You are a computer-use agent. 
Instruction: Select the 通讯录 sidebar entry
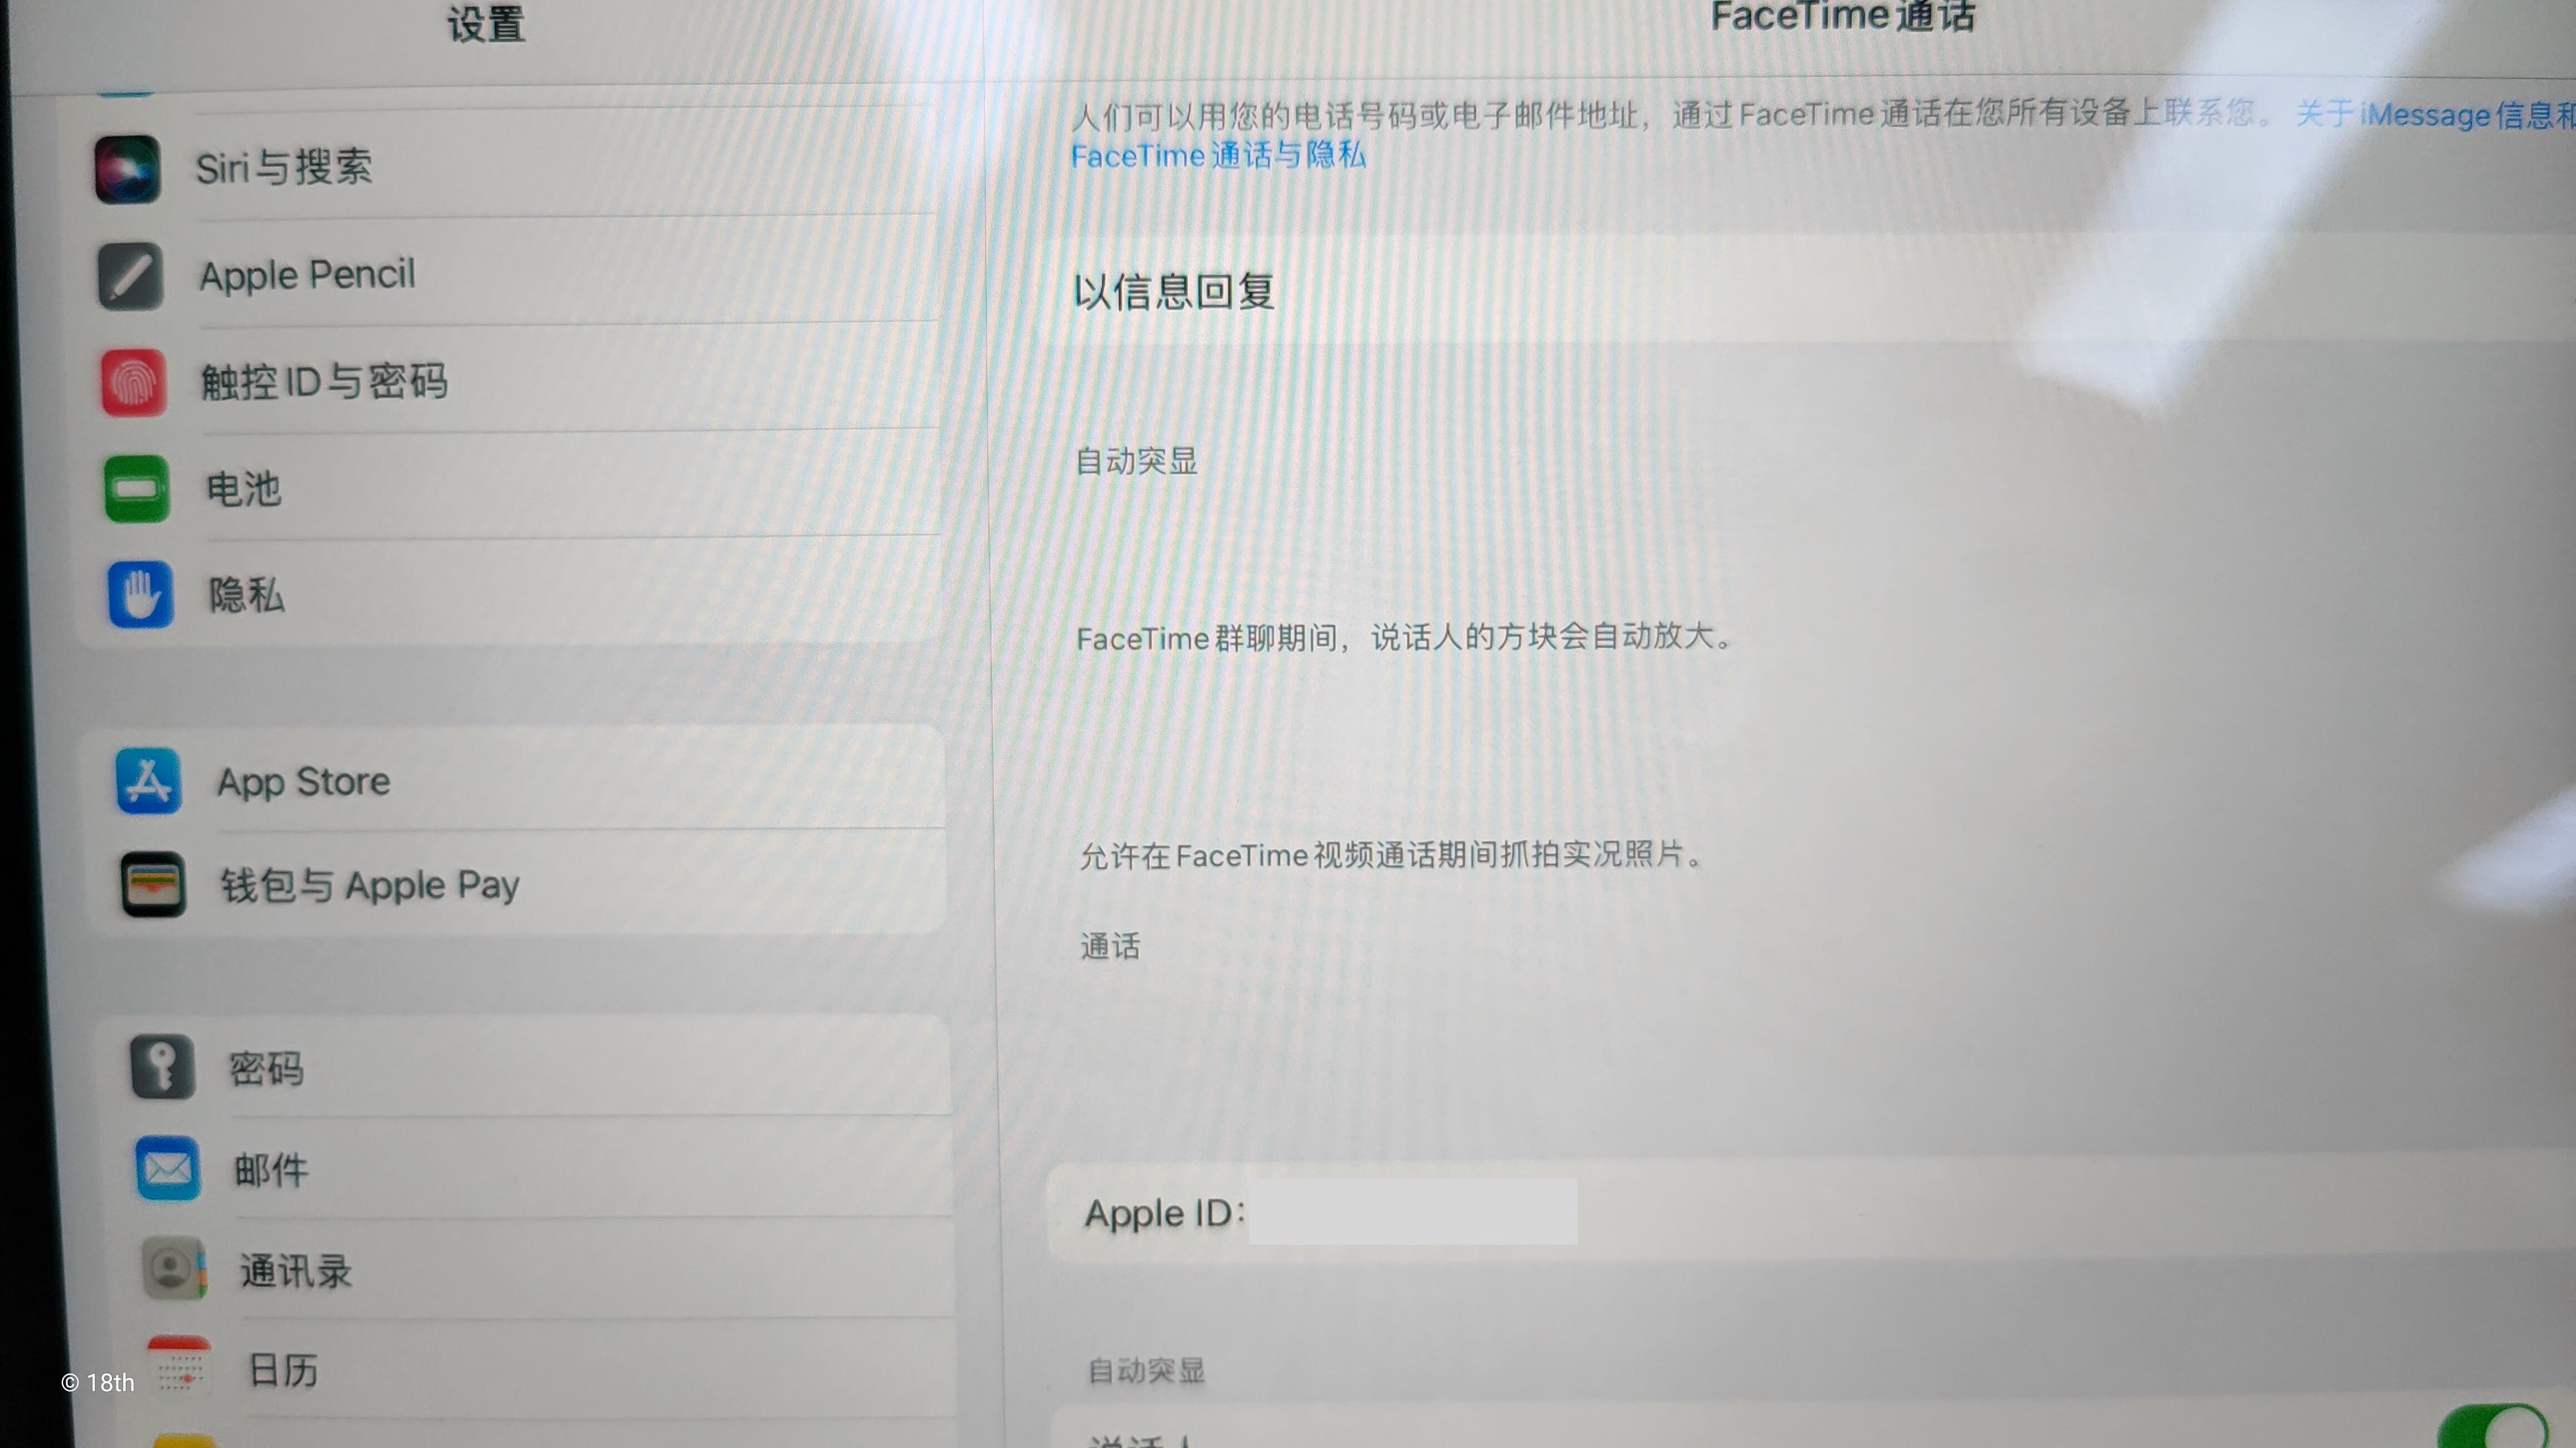pyautogui.click(x=296, y=1272)
